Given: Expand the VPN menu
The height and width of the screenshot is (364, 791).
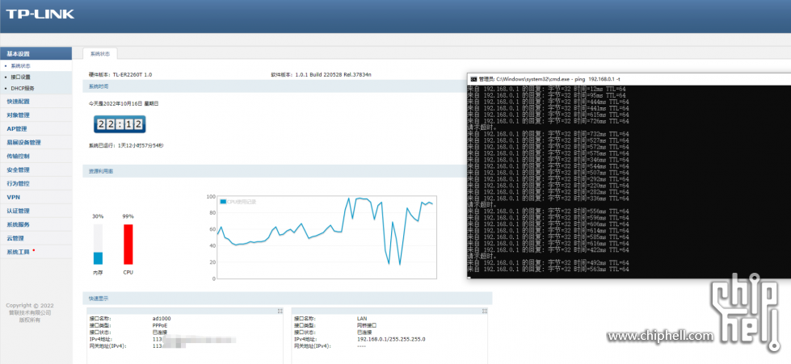Looking at the screenshot, I should 36,197.
